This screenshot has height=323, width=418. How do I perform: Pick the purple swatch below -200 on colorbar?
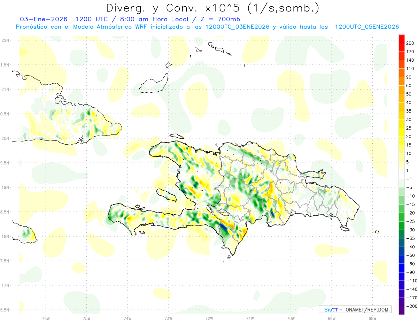[x=402, y=310]
